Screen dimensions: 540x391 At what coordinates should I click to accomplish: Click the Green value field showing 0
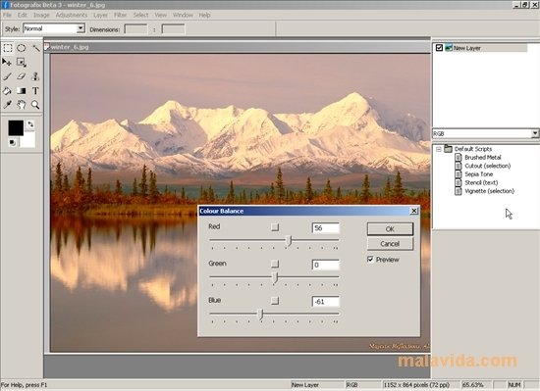(x=325, y=265)
